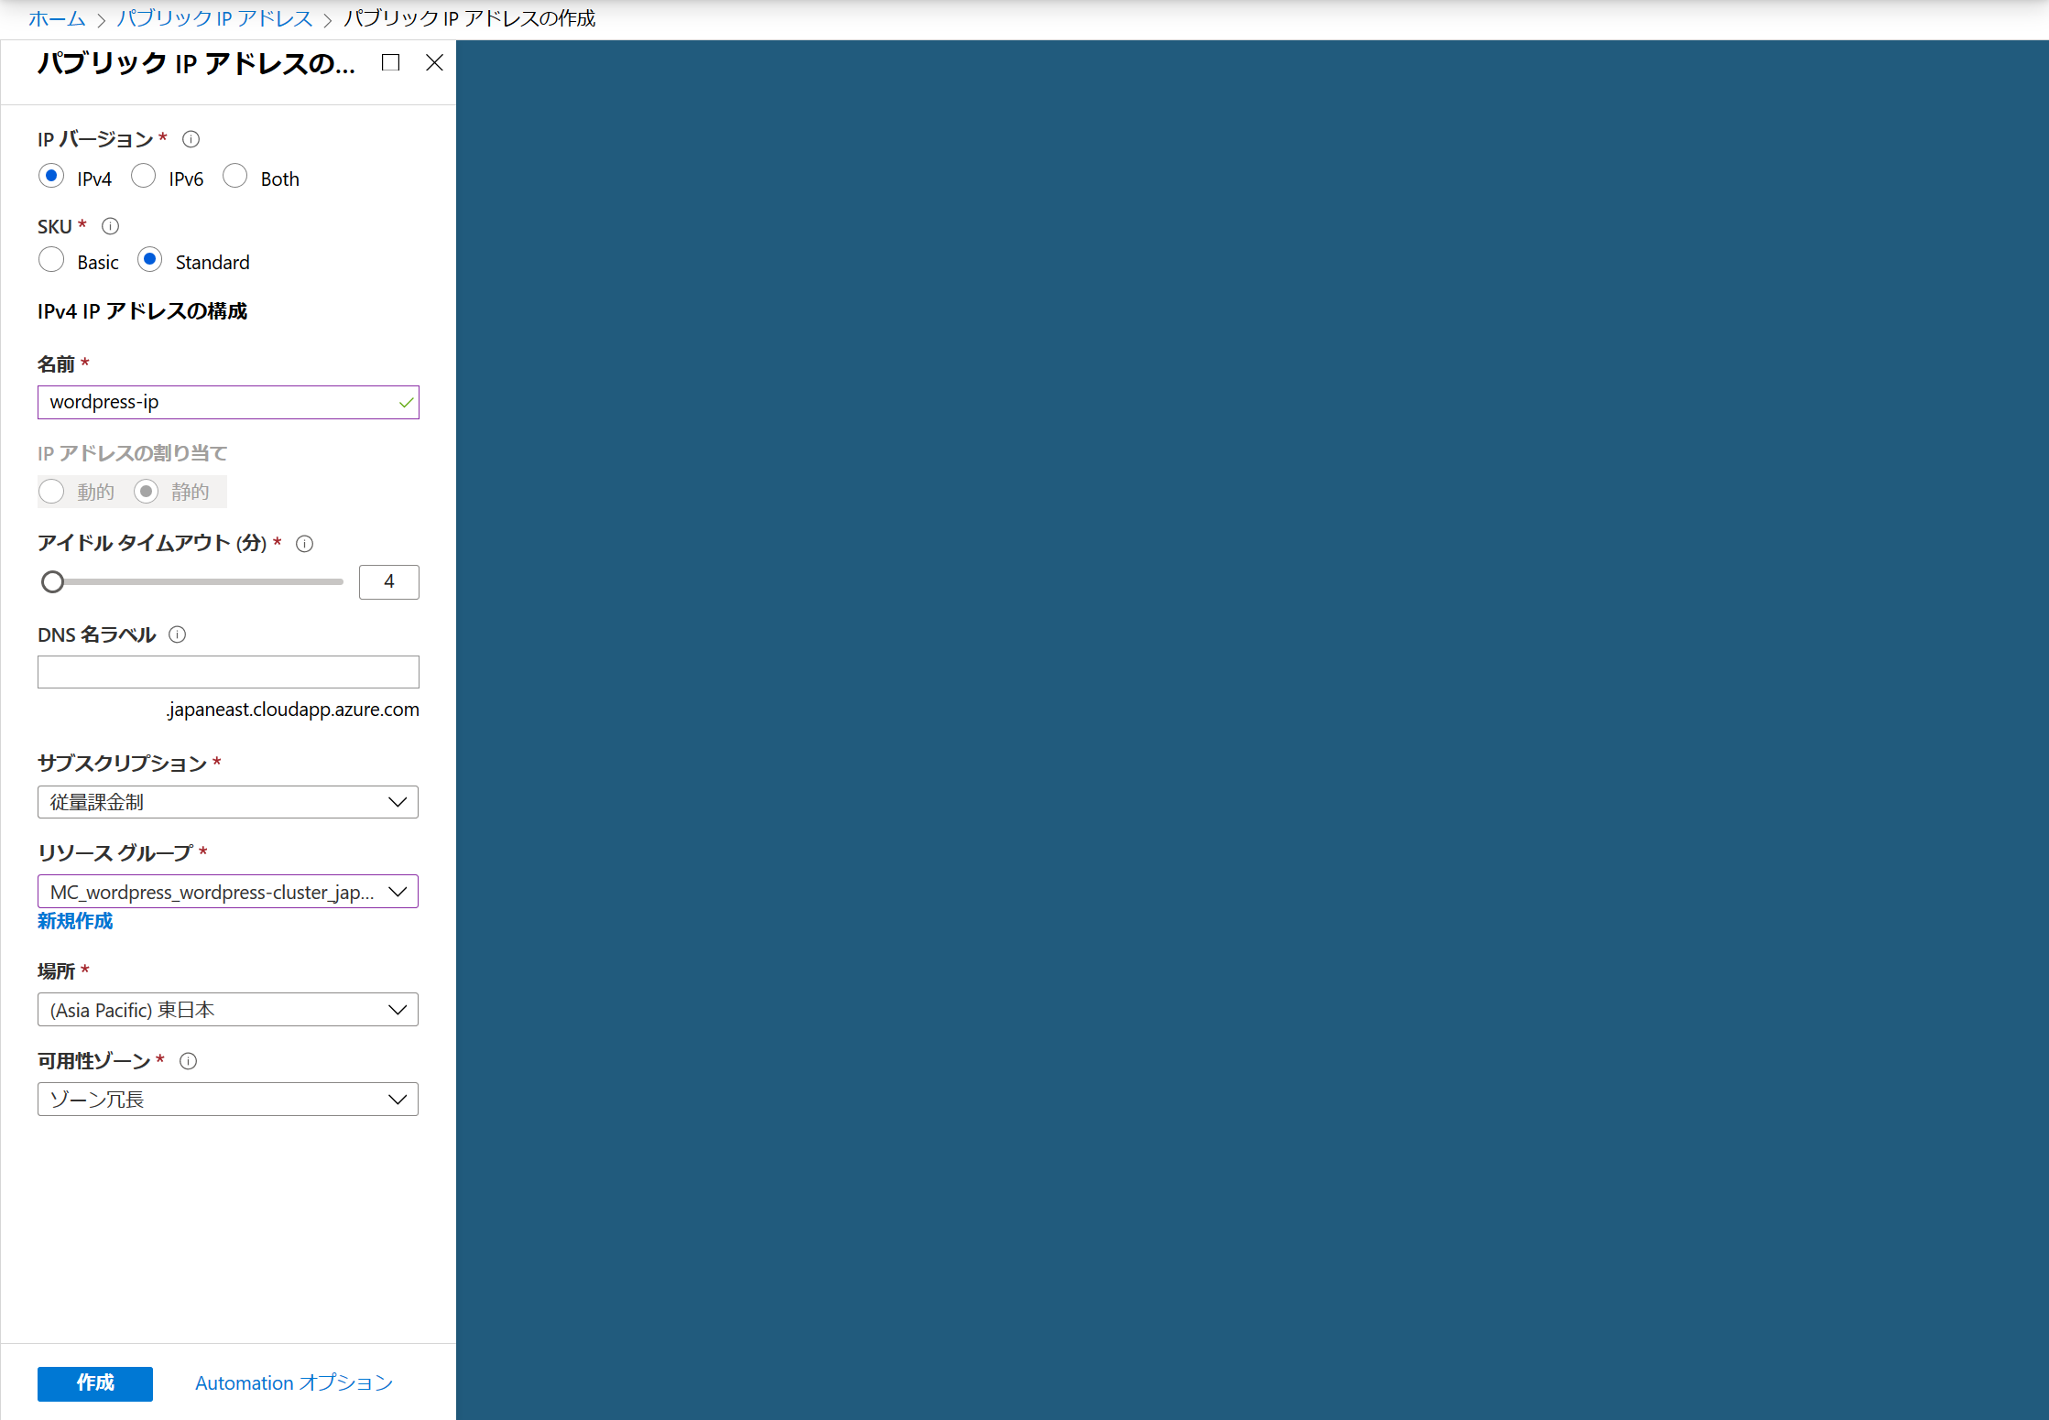Open the 場所 dropdown (Asia Pacific) 東日本
Image resolution: width=2049 pixels, height=1420 pixels.
point(228,1010)
